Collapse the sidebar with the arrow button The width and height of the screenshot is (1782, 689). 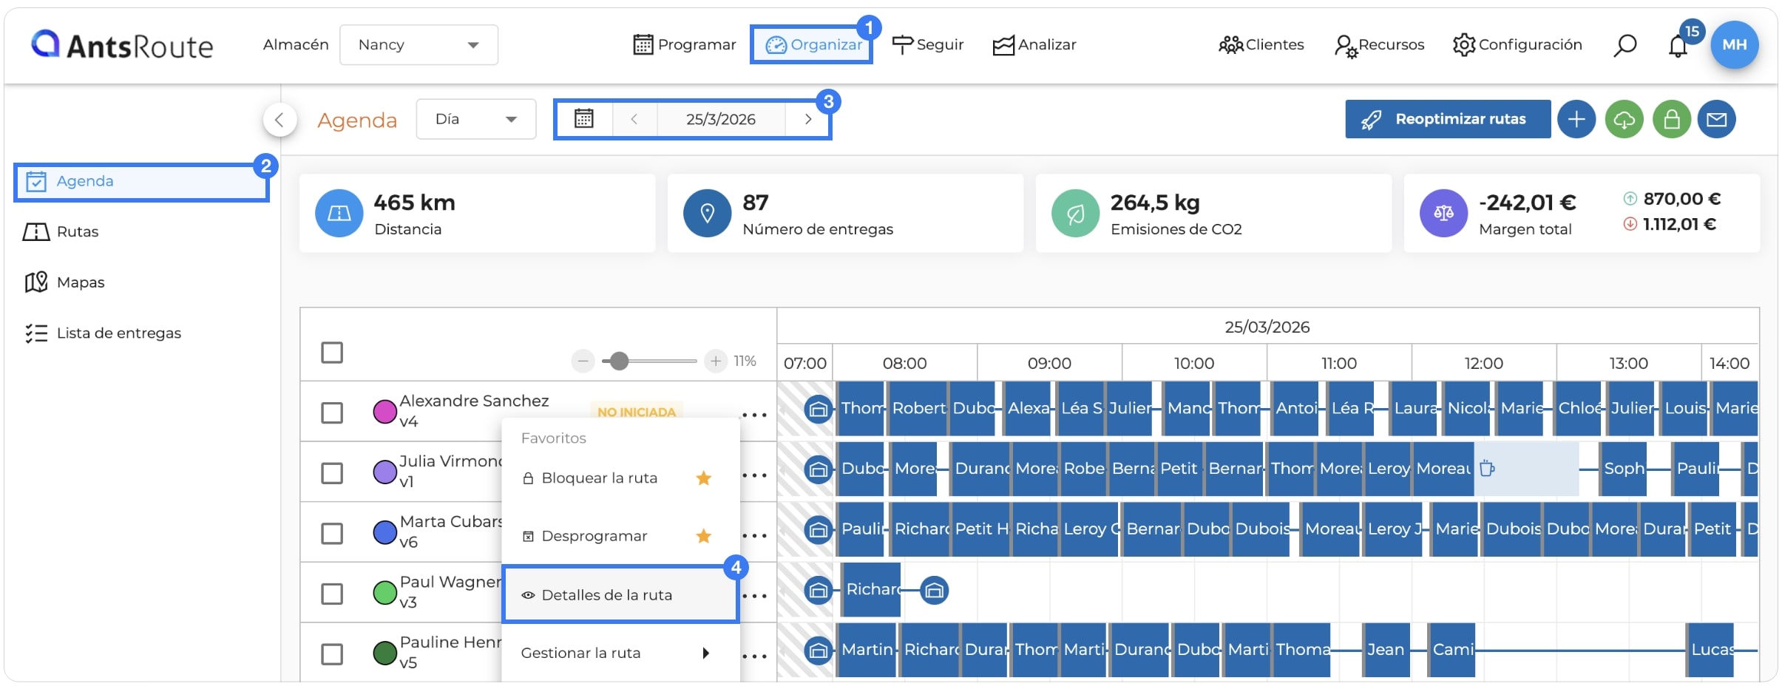280,119
